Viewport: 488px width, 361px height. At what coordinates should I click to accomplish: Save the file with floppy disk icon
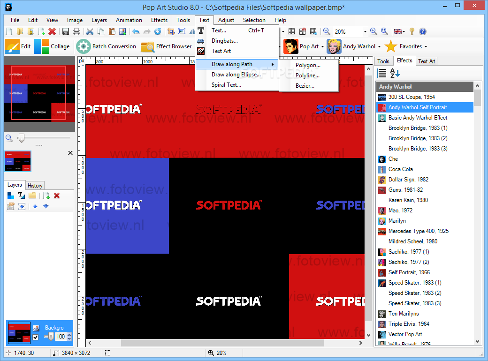[x=65, y=31]
